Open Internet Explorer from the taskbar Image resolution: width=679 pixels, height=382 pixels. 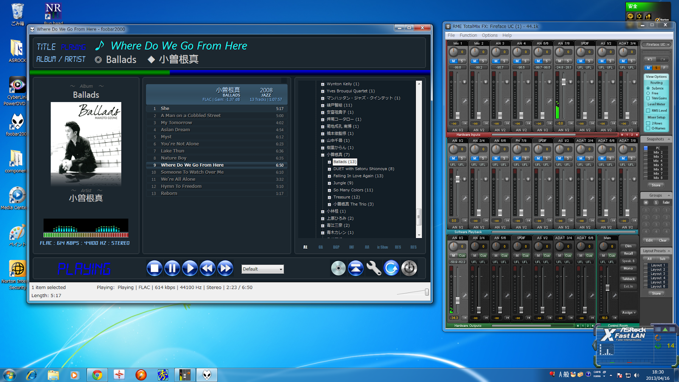click(x=31, y=375)
